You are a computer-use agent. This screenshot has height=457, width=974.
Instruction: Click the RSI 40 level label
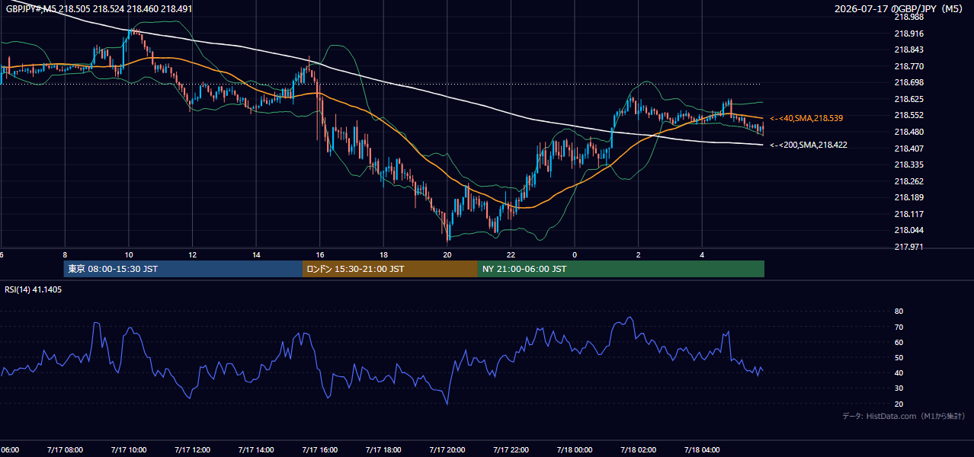[x=899, y=372]
